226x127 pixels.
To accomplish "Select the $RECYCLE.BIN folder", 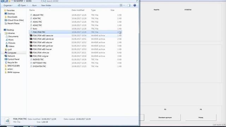I will (x=13, y=66).
